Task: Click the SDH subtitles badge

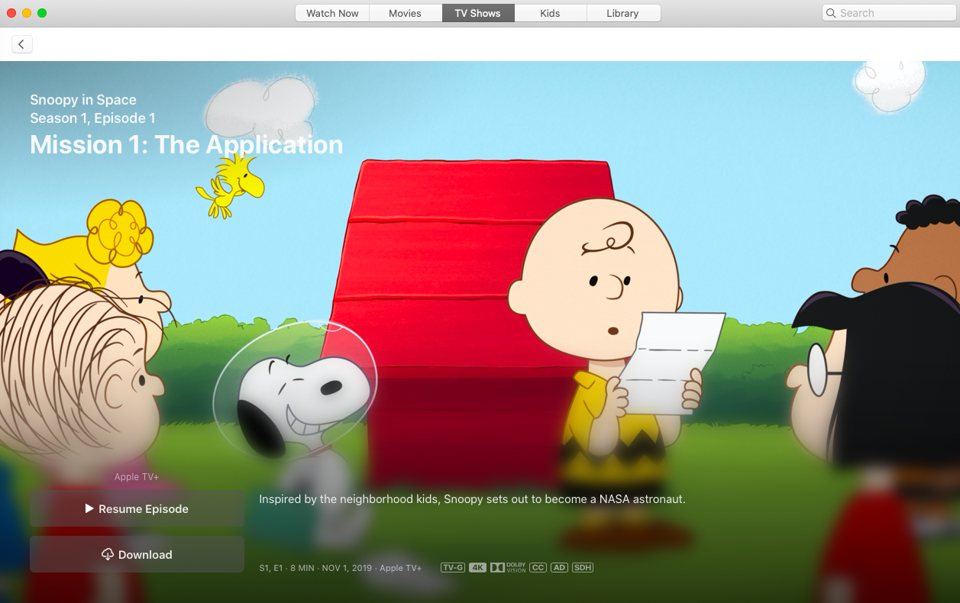Action: pyautogui.click(x=583, y=568)
